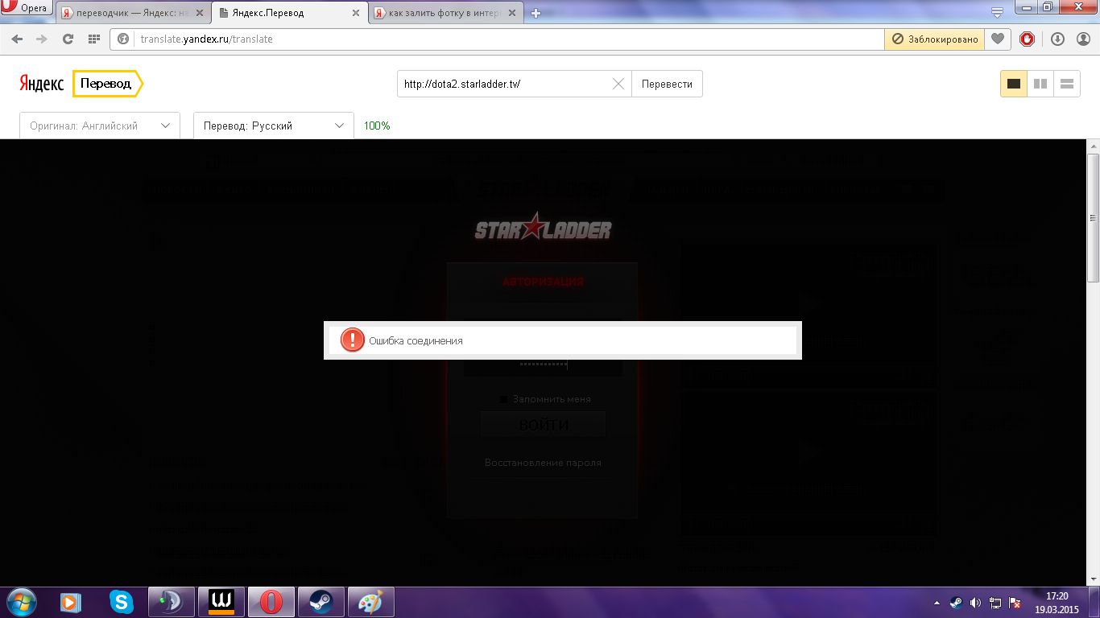Click the Opera menu button
Image resolution: width=1100 pixels, height=618 pixels.
click(x=27, y=8)
